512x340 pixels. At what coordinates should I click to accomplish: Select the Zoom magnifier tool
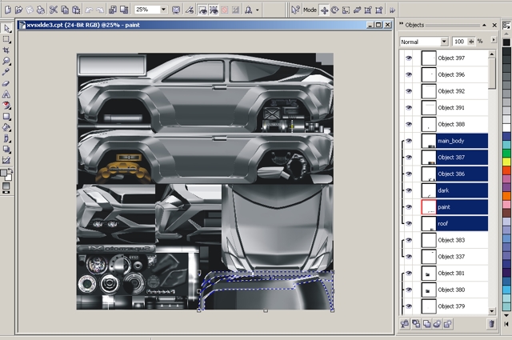pos(6,61)
